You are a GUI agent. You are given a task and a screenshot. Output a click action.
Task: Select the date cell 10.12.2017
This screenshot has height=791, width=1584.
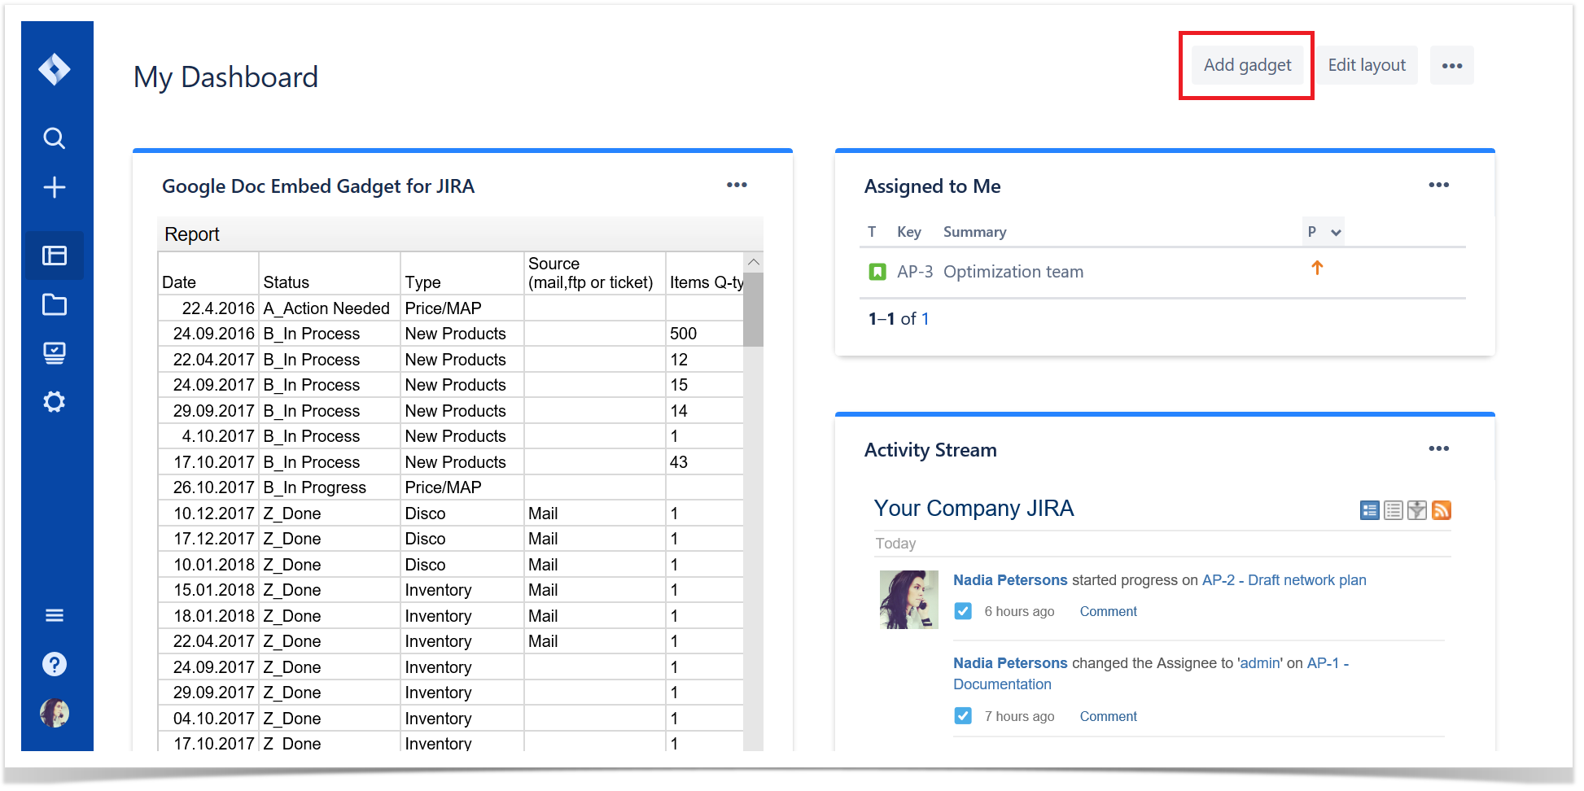coord(208,513)
